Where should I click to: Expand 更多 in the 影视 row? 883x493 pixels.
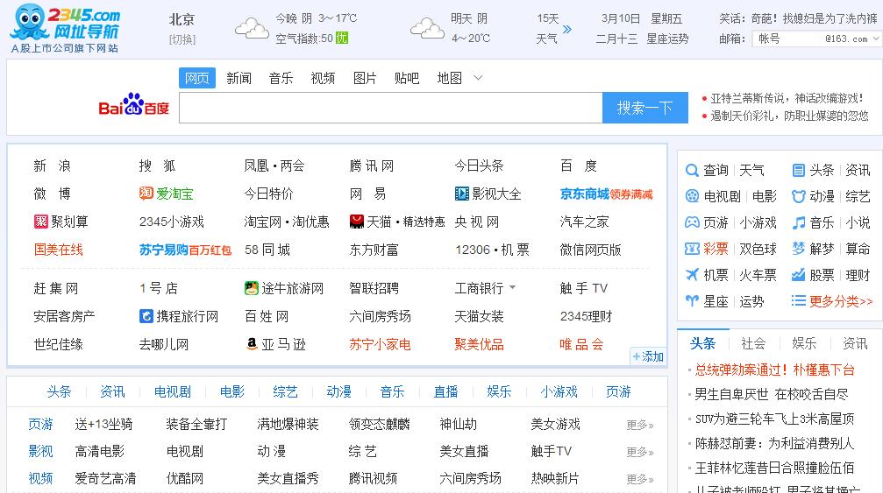tap(640, 452)
